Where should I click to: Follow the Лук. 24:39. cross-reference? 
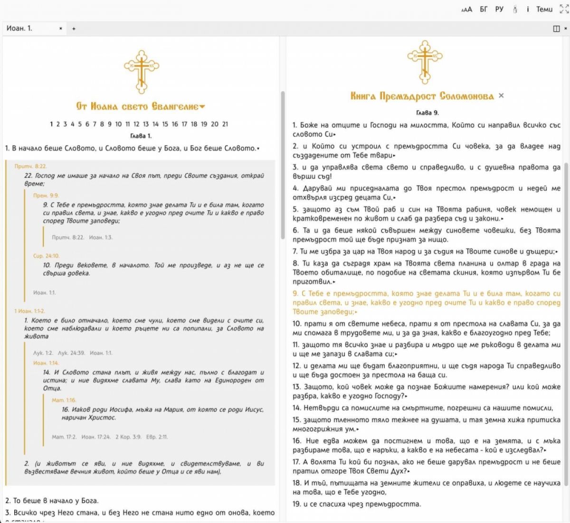71,353
